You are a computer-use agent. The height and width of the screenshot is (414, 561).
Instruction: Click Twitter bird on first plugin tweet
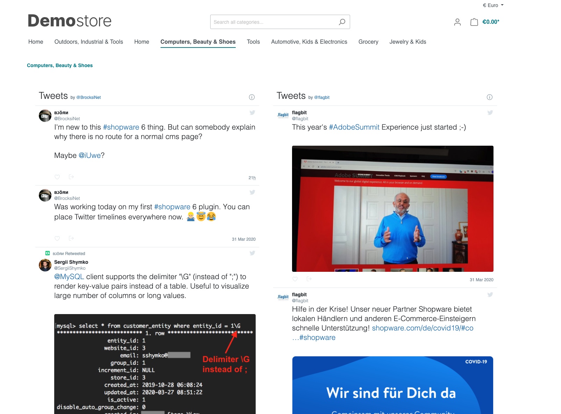pyautogui.click(x=252, y=192)
